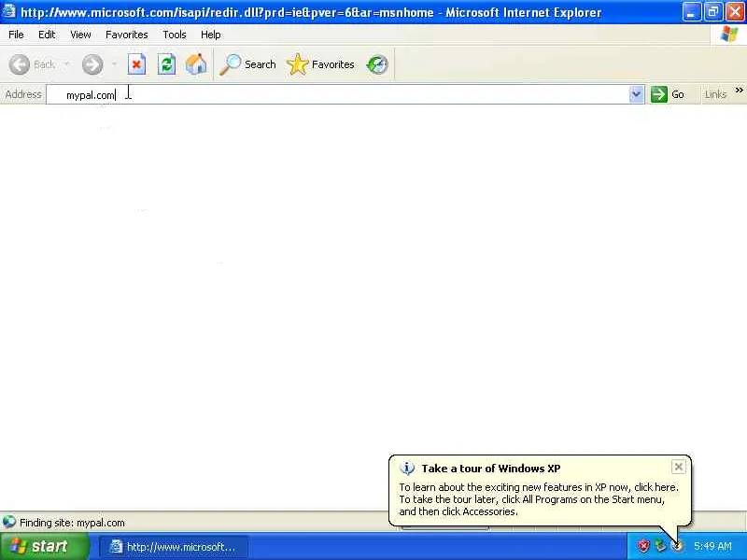This screenshot has width=747, height=560.
Task: Click the IE page icon in title bar
Action: click(x=8, y=11)
